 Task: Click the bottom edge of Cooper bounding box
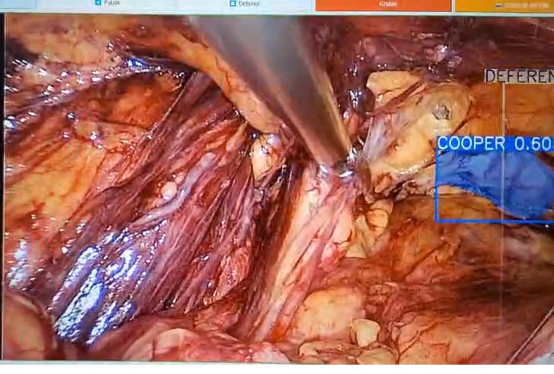(x=493, y=221)
